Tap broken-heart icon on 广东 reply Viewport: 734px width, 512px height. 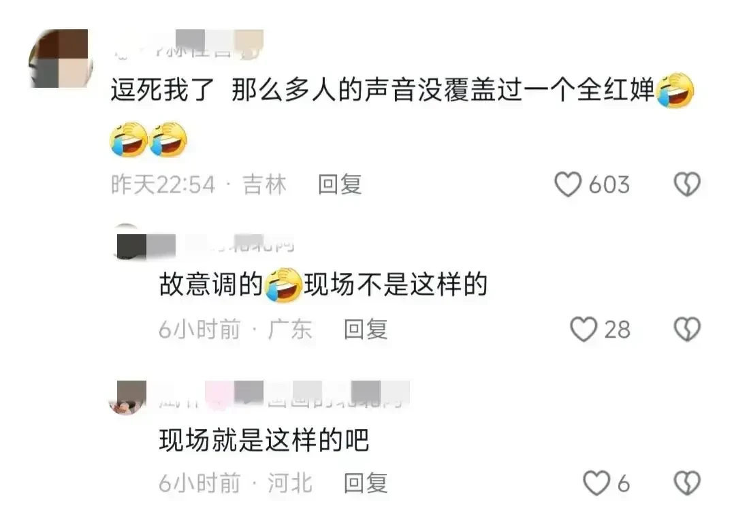[687, 329]
